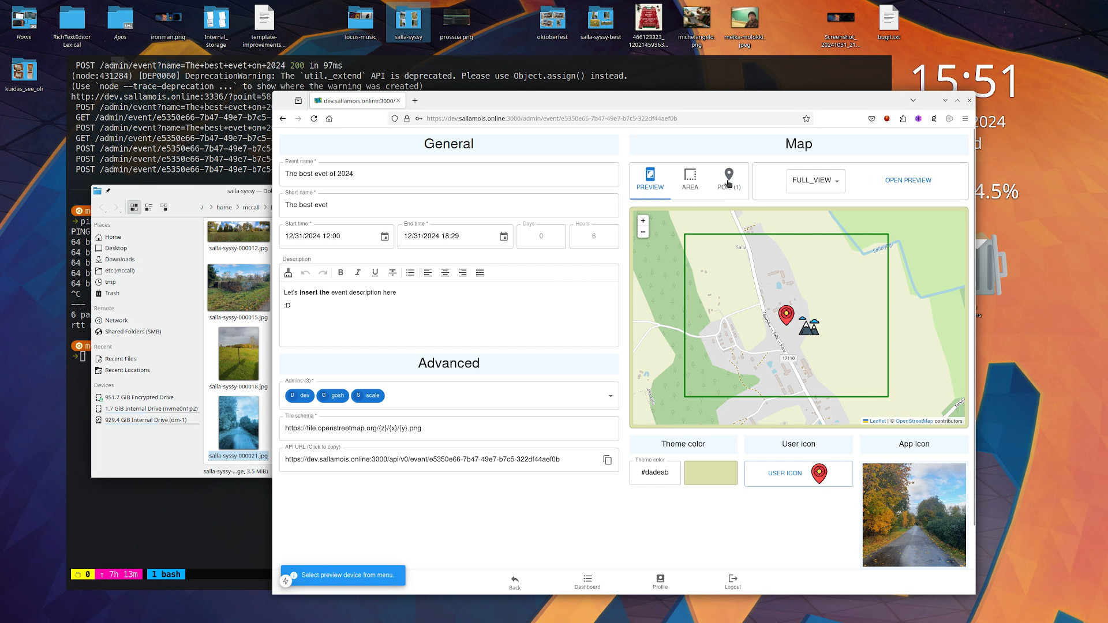The image size is (1108, 623).
Task: Click the italic formatting icon
Action: pos(358,272)
